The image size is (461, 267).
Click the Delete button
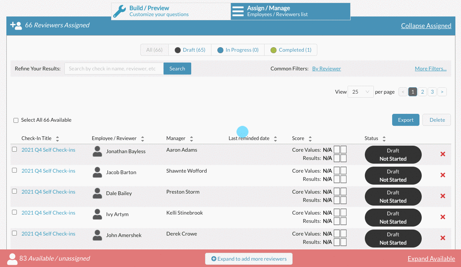437,120
